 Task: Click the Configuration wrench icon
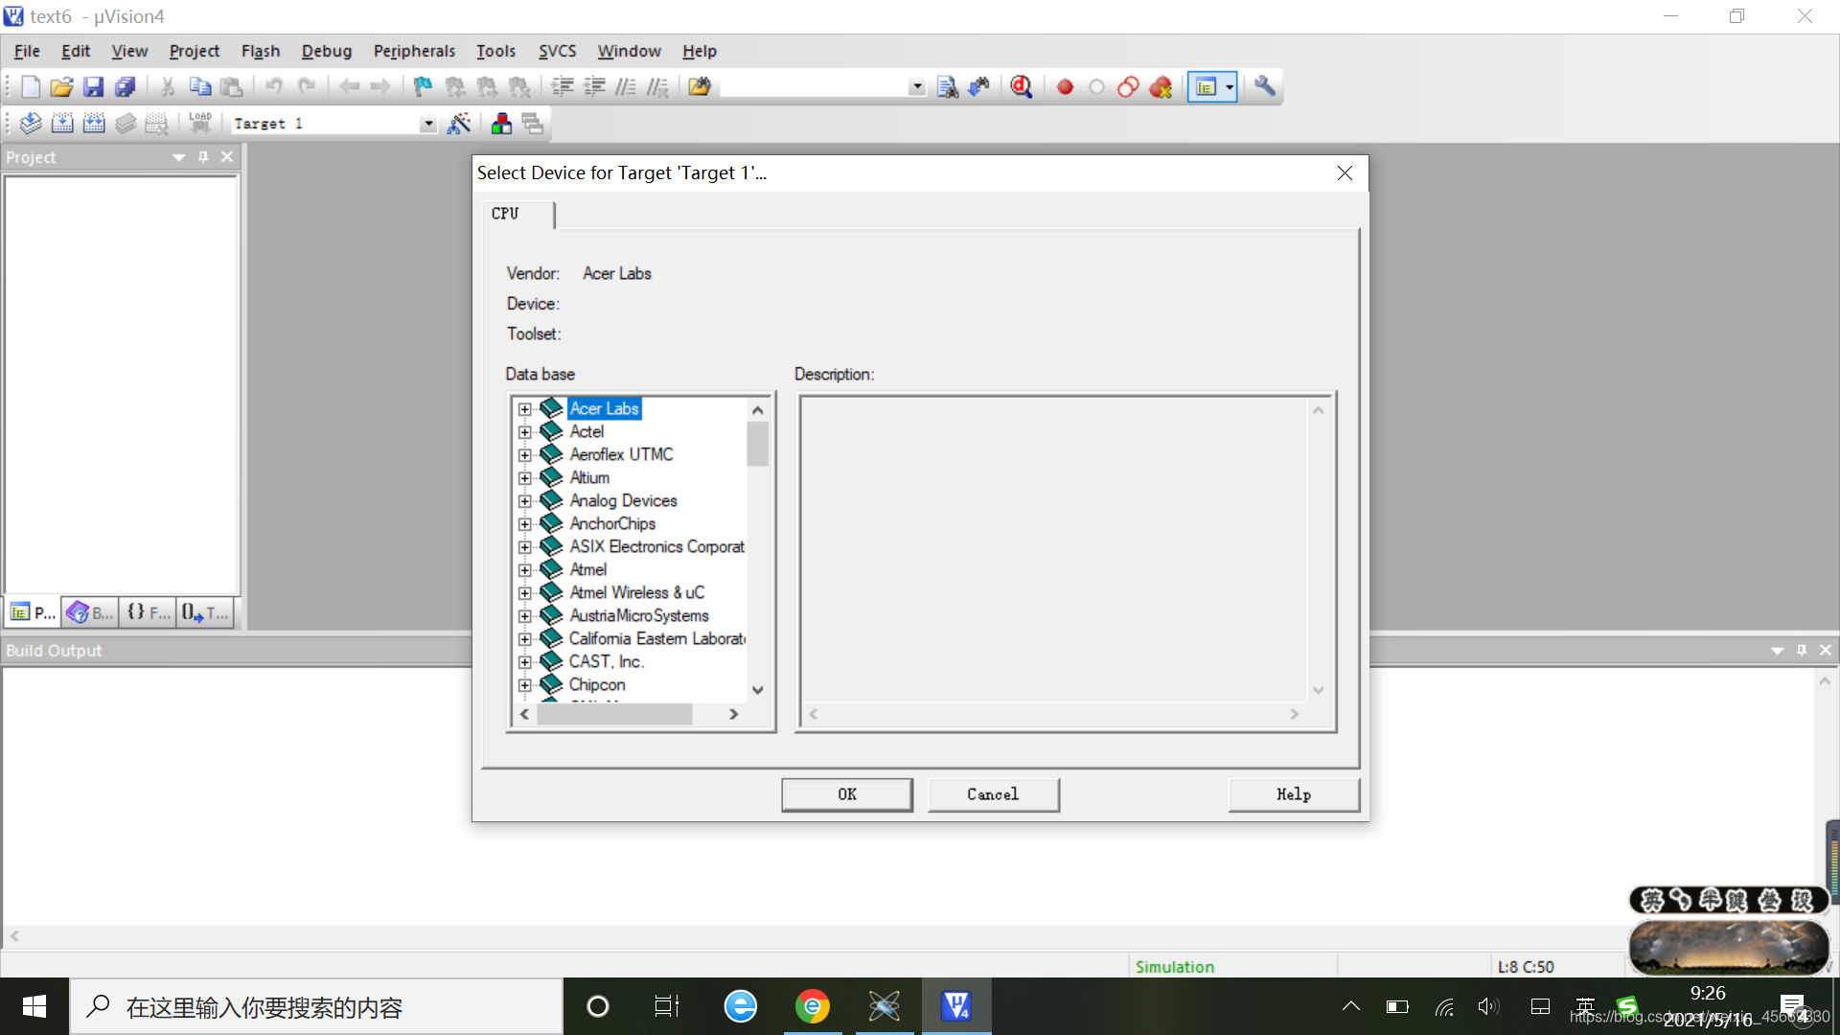1265,87
